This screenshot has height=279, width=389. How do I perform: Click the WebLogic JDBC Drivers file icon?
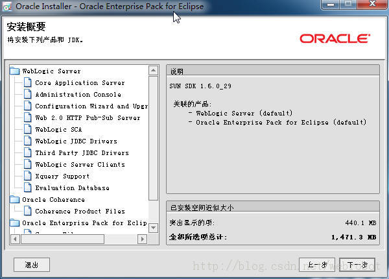(27, 141)
